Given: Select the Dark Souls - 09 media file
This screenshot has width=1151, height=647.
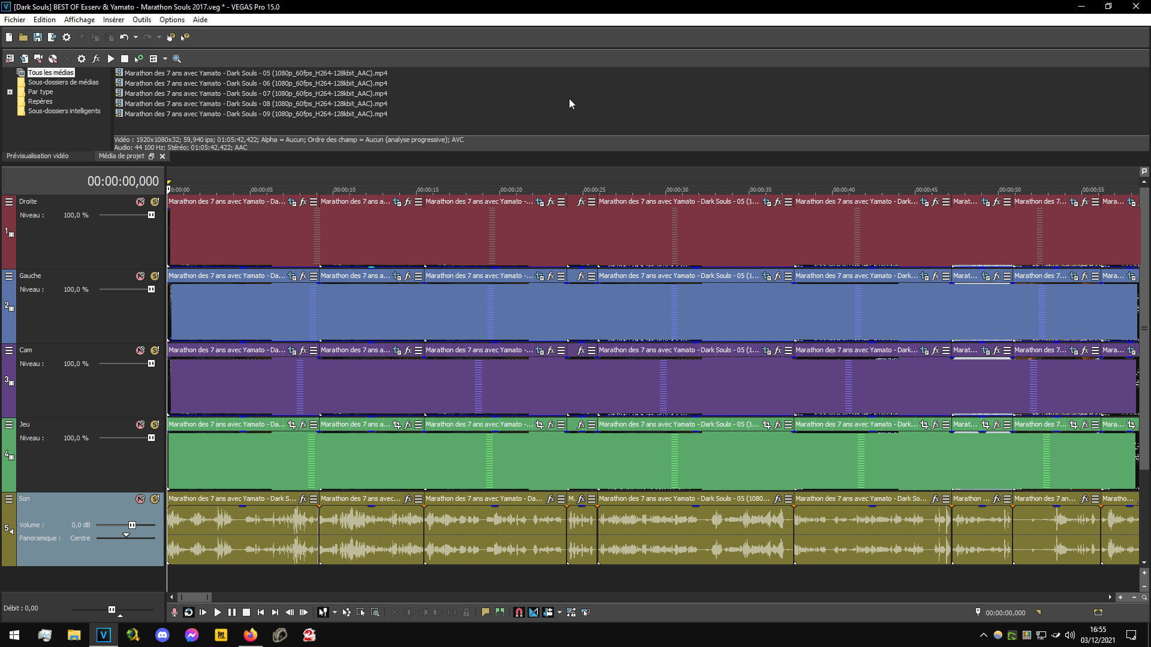Looking at the screenshot, I should click(255, 114).
